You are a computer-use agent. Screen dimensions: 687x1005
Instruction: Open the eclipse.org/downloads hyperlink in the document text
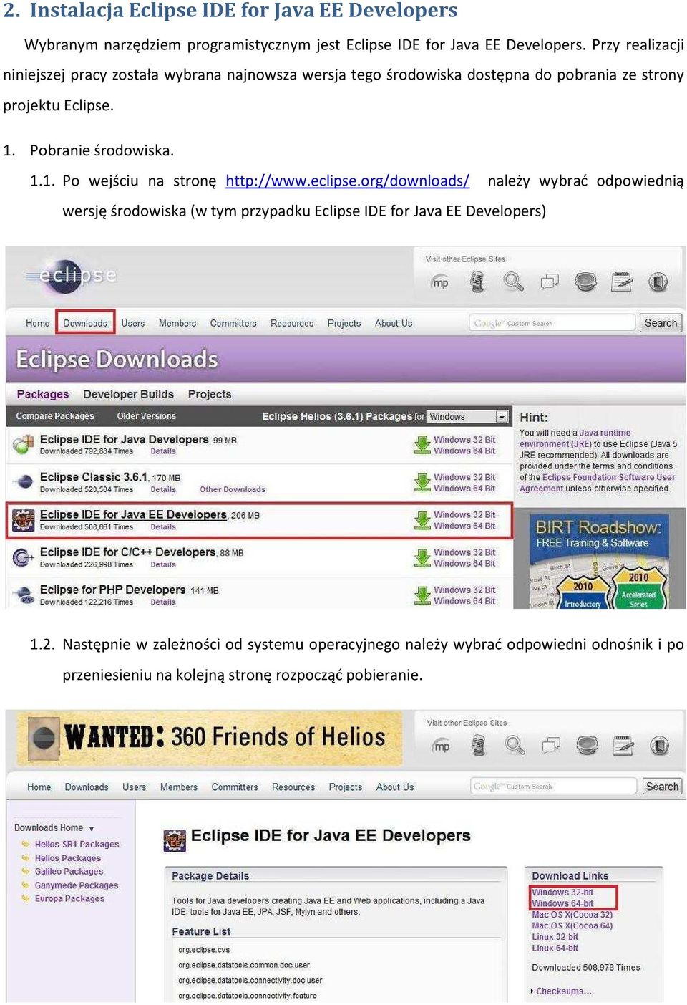point(347,181)
